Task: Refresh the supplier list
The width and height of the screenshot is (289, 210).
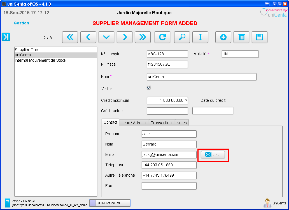Action: [162, 37]
